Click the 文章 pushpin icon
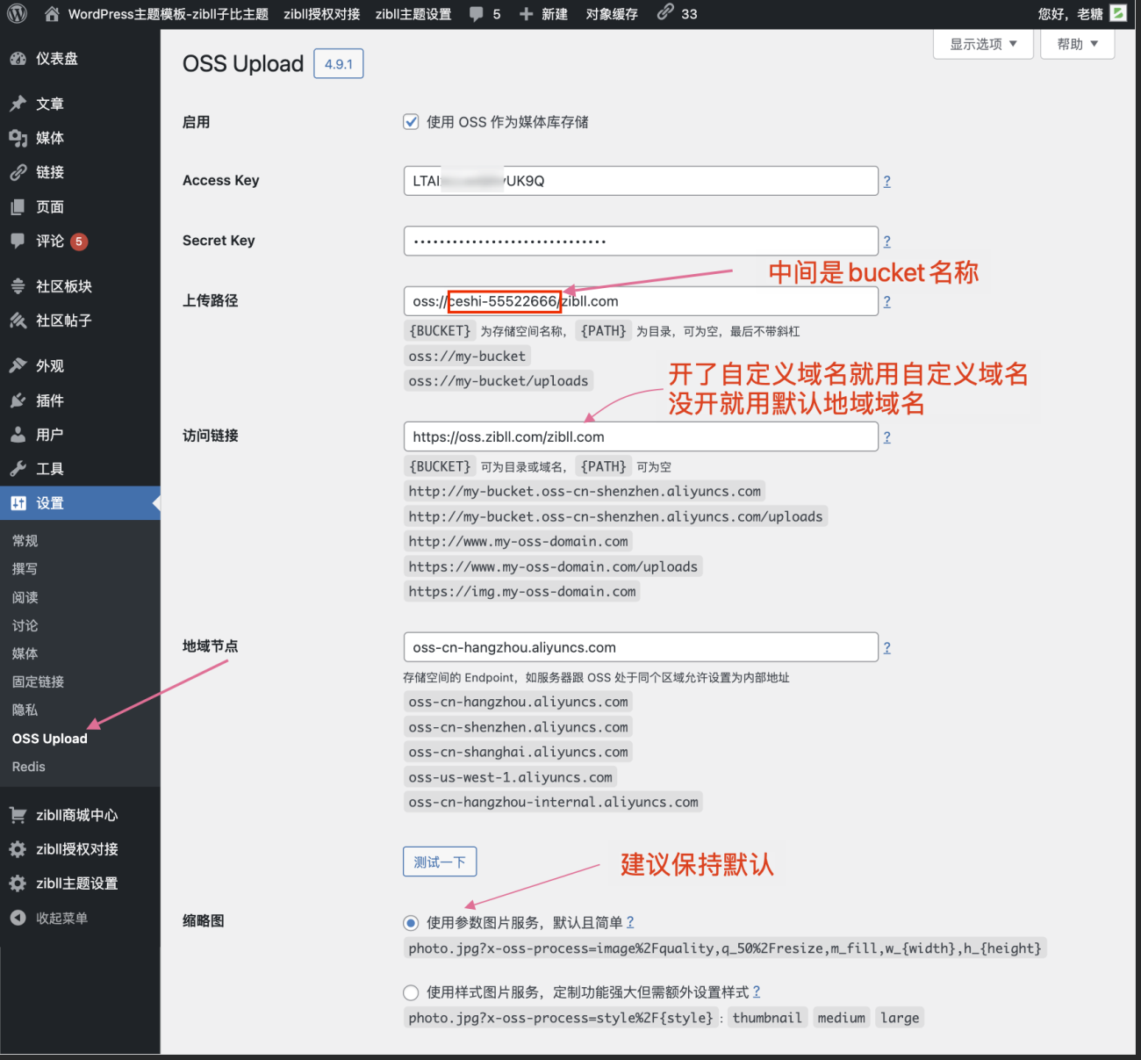The height and width of the screenshot is (1060, 1141). (18, 104)
